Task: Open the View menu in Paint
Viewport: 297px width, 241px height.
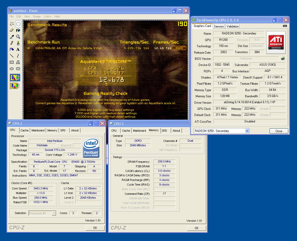Action: (x=27, y=16)
